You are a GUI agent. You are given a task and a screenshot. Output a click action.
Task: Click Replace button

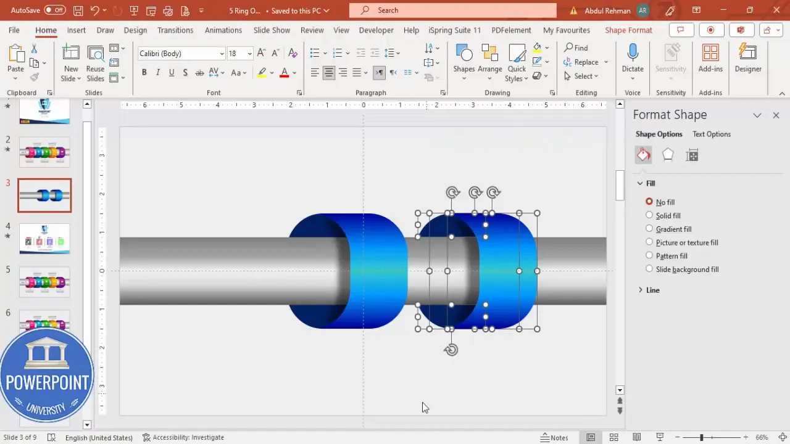pos(581,62)
